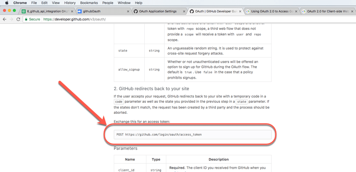Switch to the githubOauth tab
This screenshot has width=356, height=172.
[x=103, y=11]
